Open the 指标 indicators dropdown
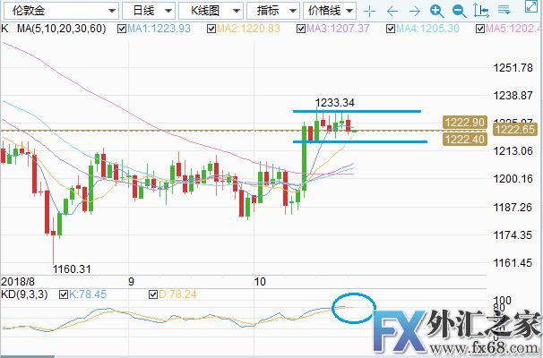 pyautogui.click(x=272, y=12)
